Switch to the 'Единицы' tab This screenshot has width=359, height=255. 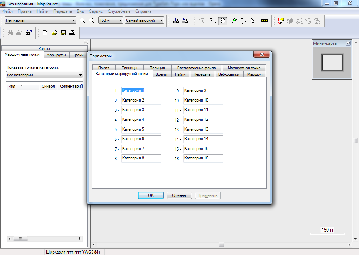tap(129, 68)
